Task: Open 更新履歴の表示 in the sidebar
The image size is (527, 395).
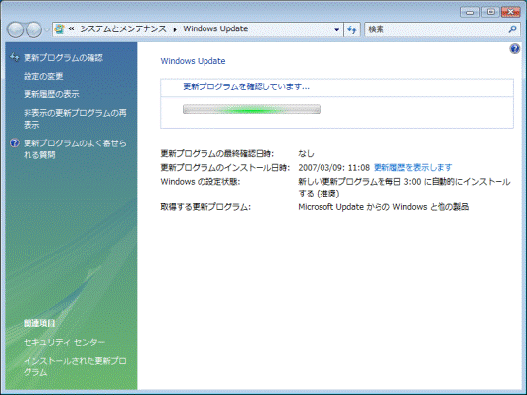Action: click(x=51, y=94)
